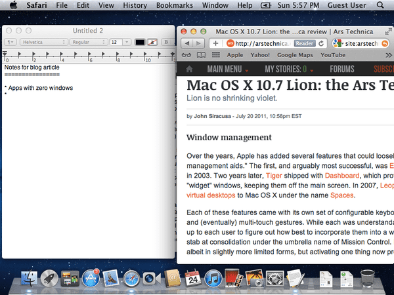Open Reading List glasses icon in bookmarks bar
Viewport: 394px width, 295px height.
coord(186,55)
